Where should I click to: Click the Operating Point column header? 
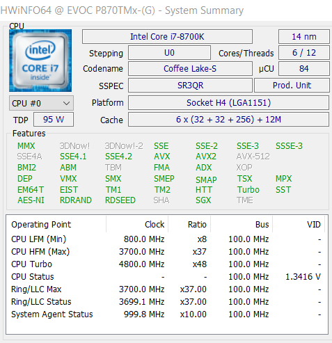tap(56, 225)
